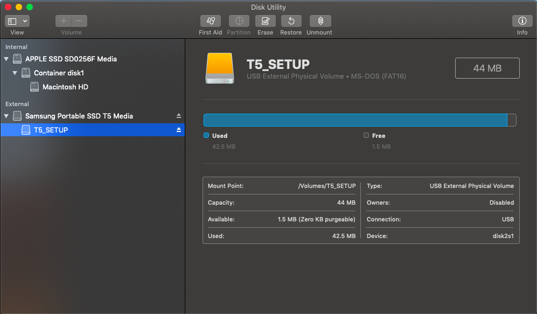This screenshot has height=314, width=537.
Task: Click the Partition toolbar icon
Action: pos(239,21)
